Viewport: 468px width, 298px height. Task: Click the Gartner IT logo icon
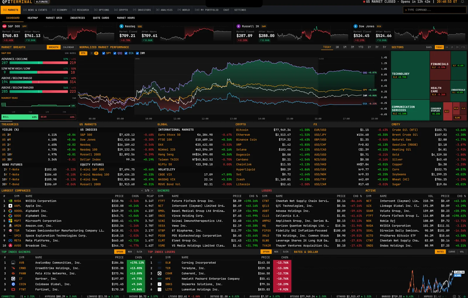(x=13, y=279)
